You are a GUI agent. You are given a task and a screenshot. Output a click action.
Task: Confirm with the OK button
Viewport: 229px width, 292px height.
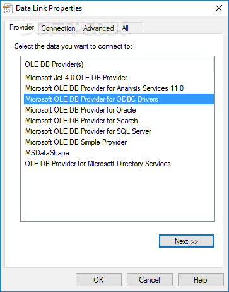pyautogui.click(x=98, y=280)
